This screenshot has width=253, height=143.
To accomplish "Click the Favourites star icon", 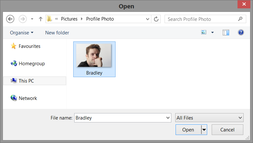I will 14,46.
